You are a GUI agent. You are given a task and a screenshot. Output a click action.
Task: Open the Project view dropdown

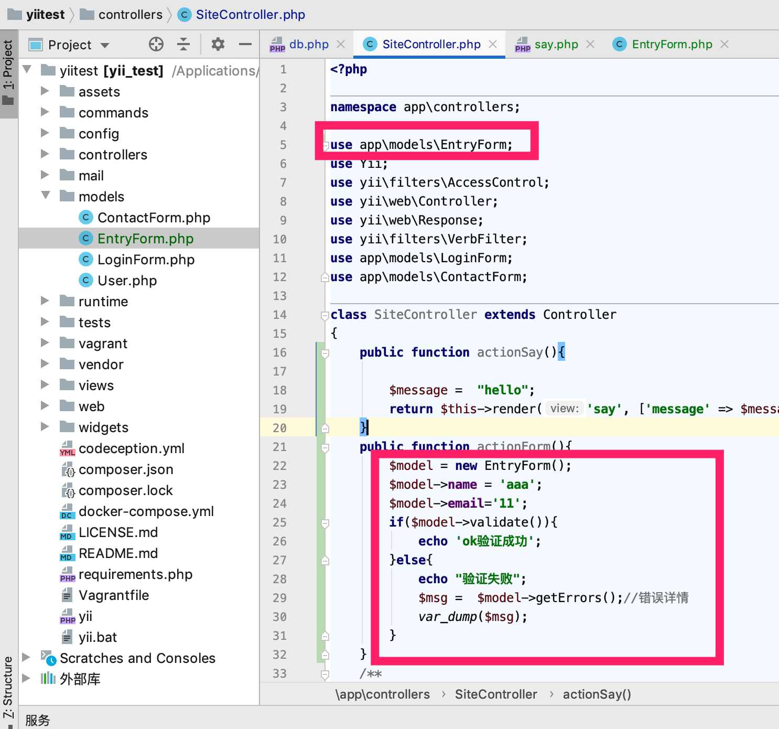point(105,45)
